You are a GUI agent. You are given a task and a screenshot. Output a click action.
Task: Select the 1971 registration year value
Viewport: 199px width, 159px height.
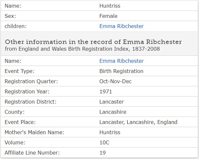click(x=105, y=91)
